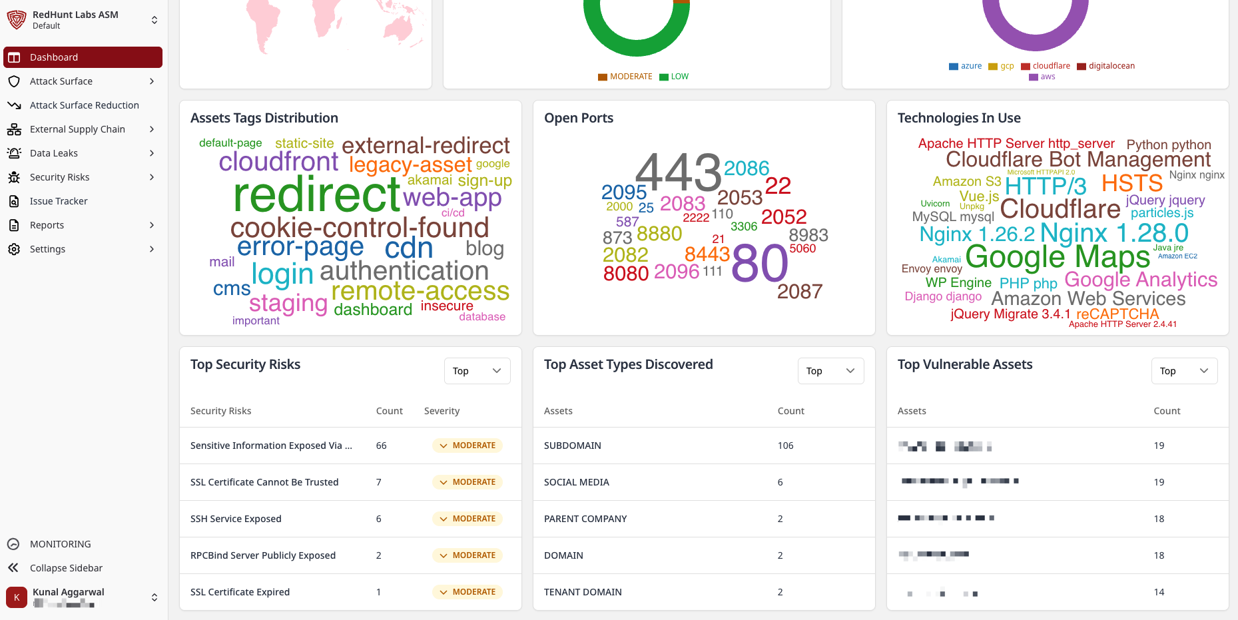Toggle the cloudflare legend entry

(x=1046, y=66)
